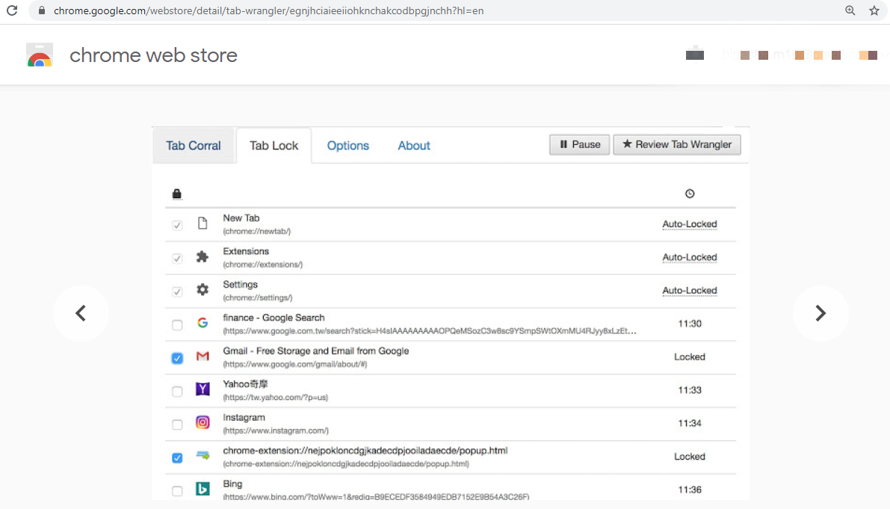Click the Settings gear favicon in the list

tap(203, 291)
